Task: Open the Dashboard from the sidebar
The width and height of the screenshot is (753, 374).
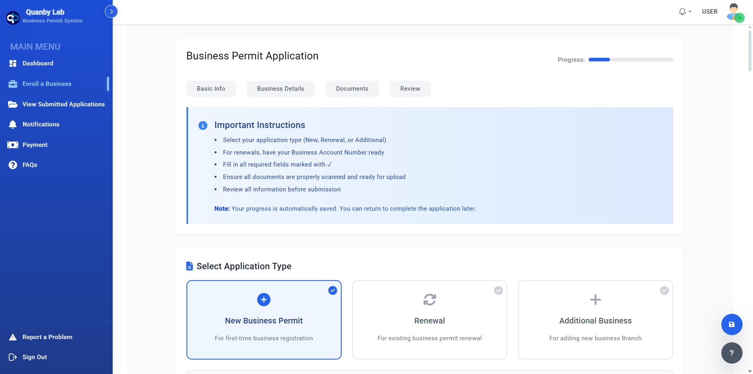Action: (x=38, y=63)
